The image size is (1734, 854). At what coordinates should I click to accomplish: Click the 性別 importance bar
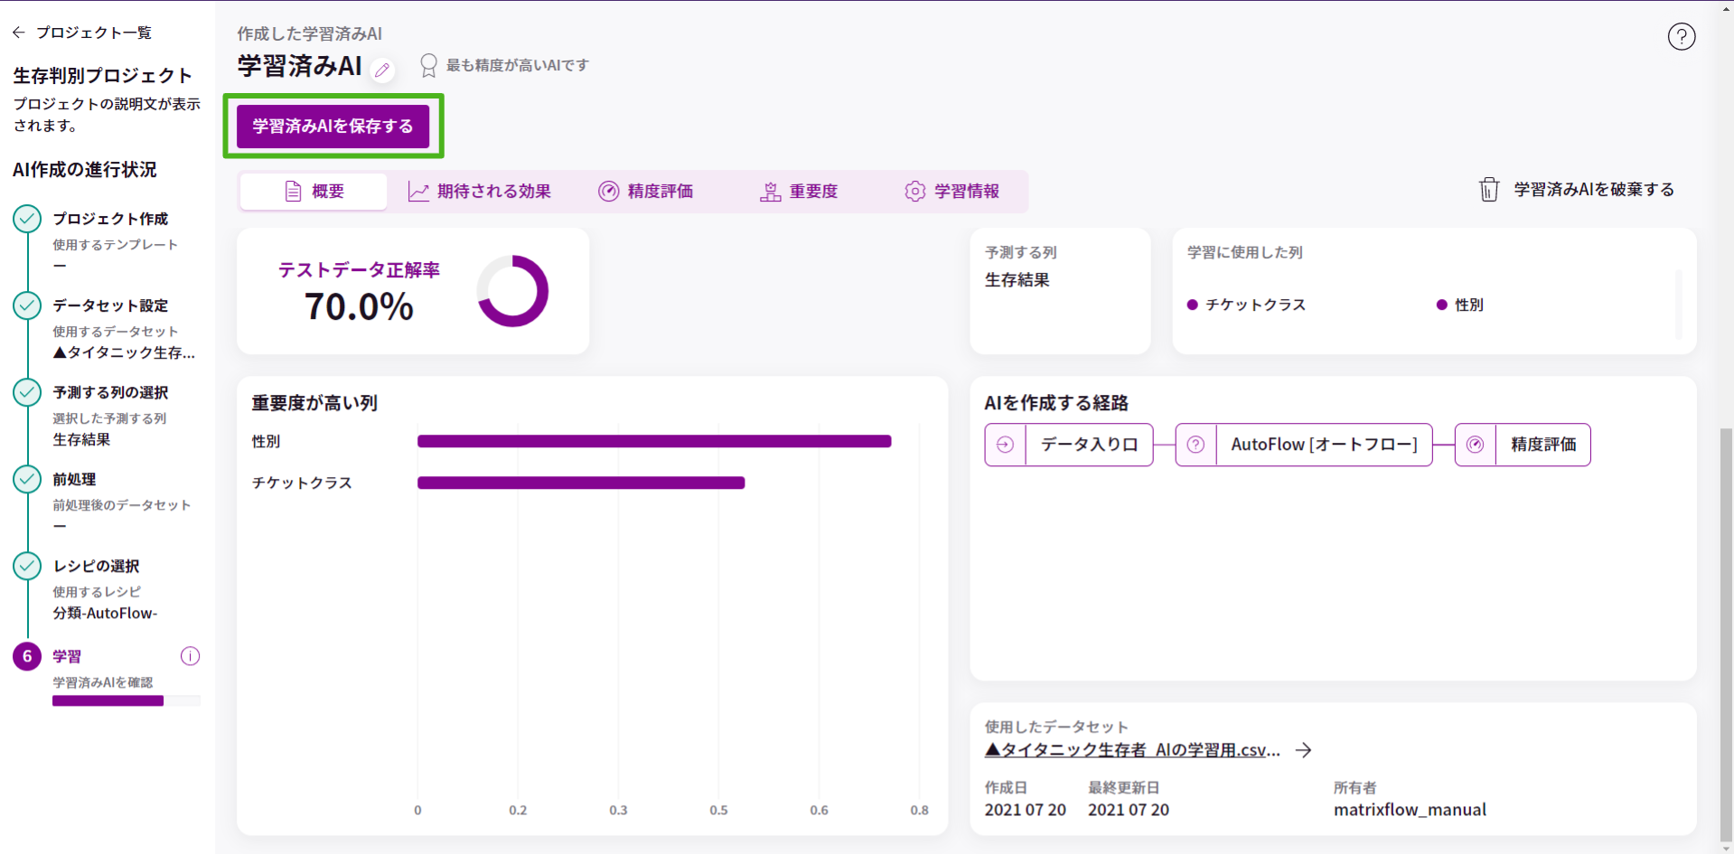[654, 441]
